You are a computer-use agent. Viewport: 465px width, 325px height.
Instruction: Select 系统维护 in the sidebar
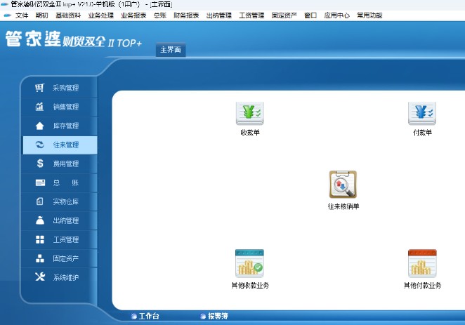[x=60, y=277]
